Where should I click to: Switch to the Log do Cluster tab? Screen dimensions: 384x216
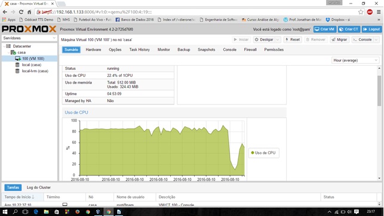39,187
